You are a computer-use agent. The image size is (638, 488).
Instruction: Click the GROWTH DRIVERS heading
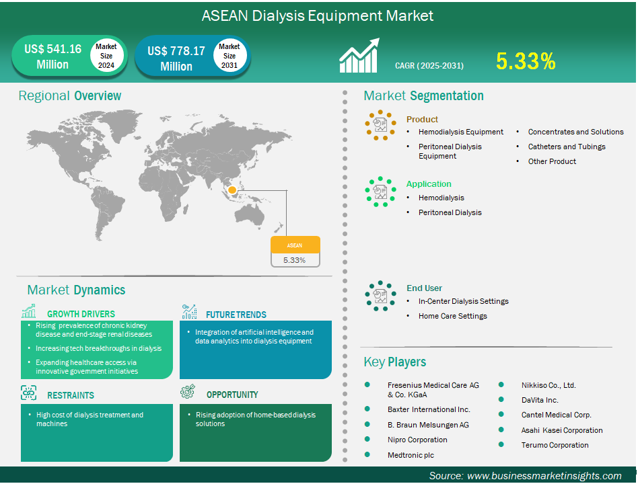coord(81,314)
